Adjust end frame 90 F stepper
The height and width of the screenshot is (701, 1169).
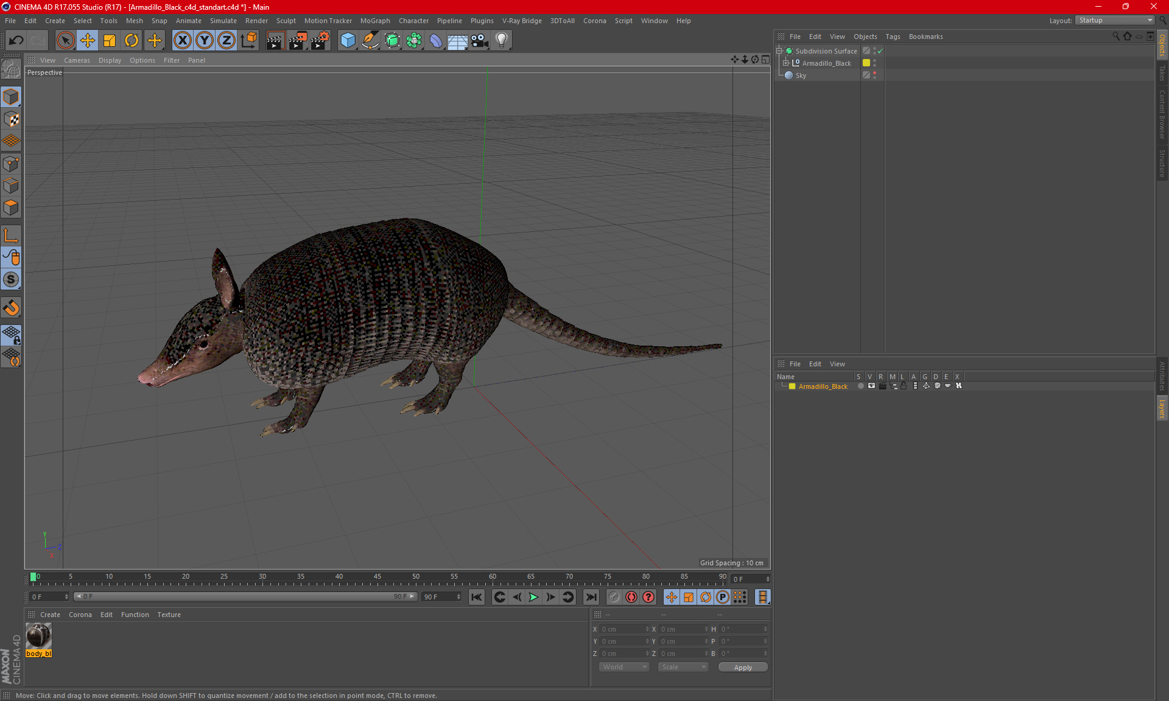458,597
